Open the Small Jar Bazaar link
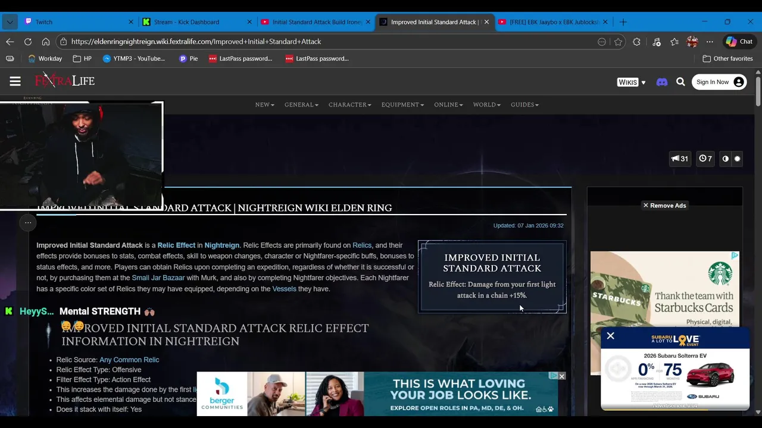The height and width of the screenshot is (428, 762). [158, 278]
